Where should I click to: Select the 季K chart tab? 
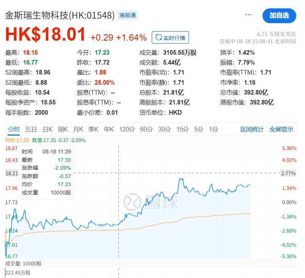click(93, 130)
